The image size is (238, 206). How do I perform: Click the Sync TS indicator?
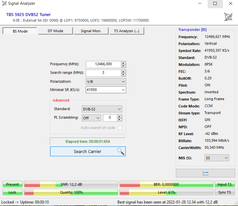[x=225, y=192]
